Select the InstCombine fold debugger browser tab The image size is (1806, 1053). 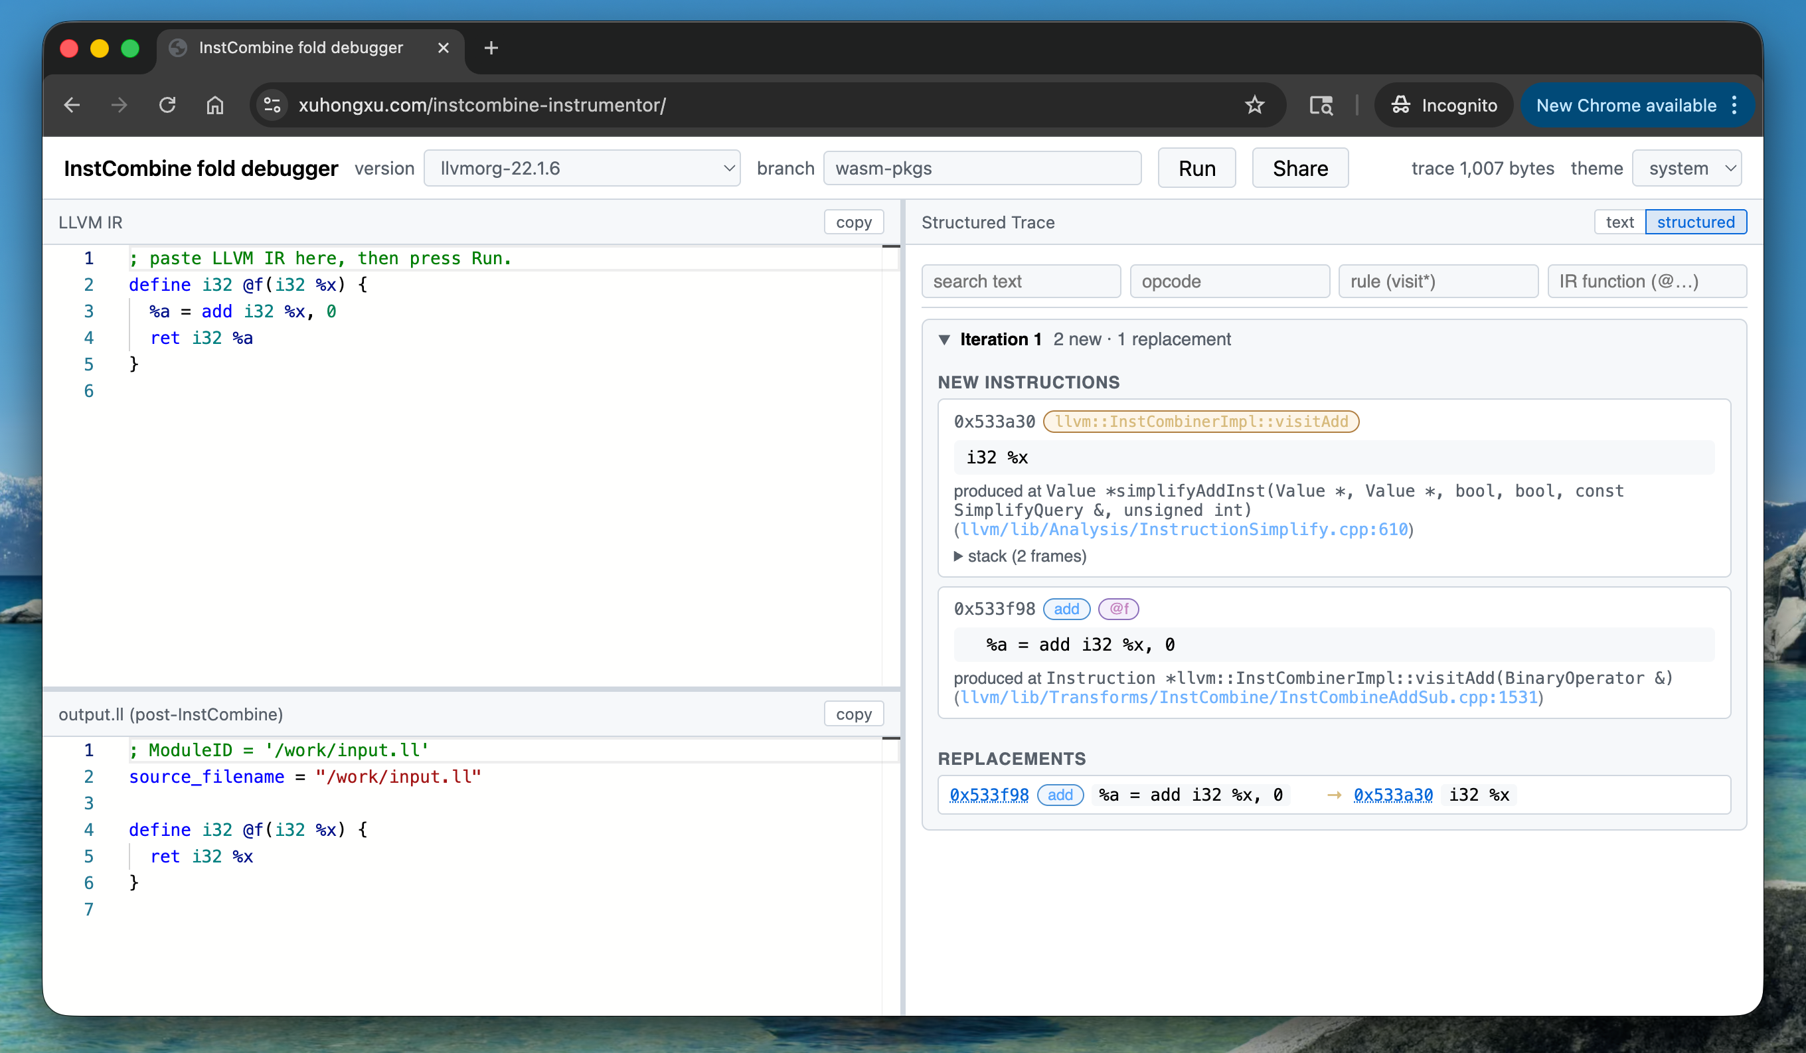point(310,48)
